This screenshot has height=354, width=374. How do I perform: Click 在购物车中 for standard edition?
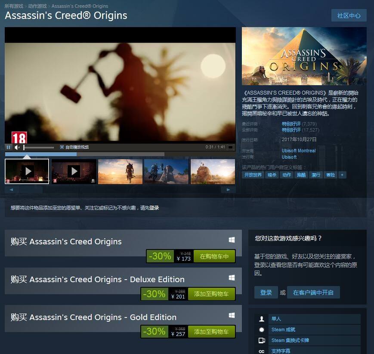pyautogui.click(x=214, y=256)
